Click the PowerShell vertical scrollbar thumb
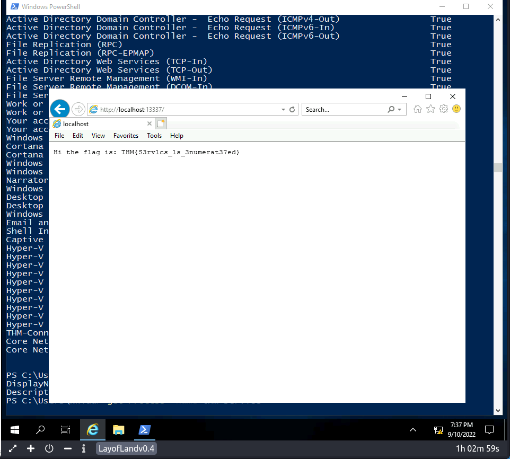510x459 pixels. [497, 168]
